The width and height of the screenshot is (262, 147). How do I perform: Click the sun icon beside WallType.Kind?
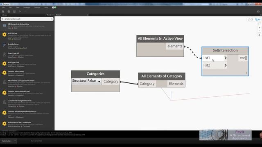click(5, 64)
